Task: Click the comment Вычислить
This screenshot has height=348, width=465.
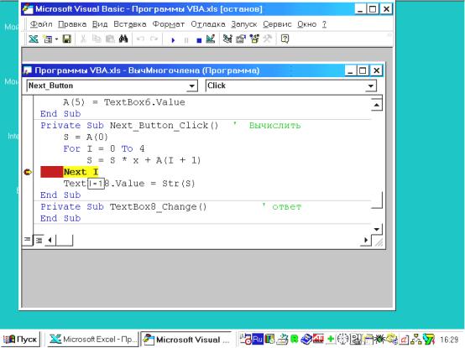Action: [x=274, y=126]
